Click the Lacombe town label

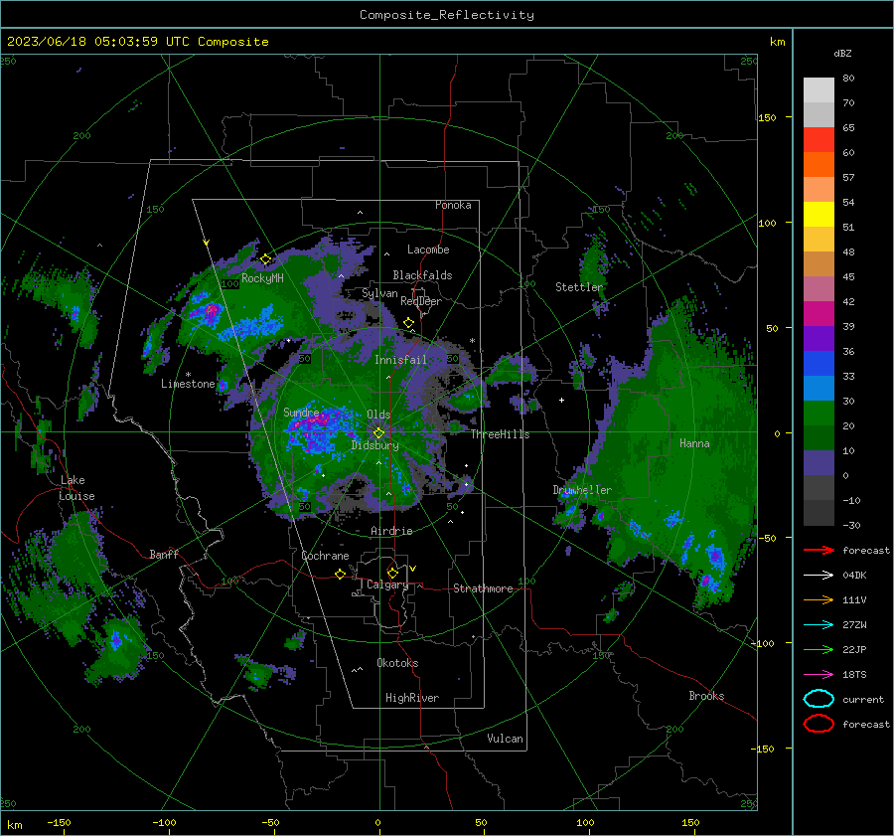(428, 250)
